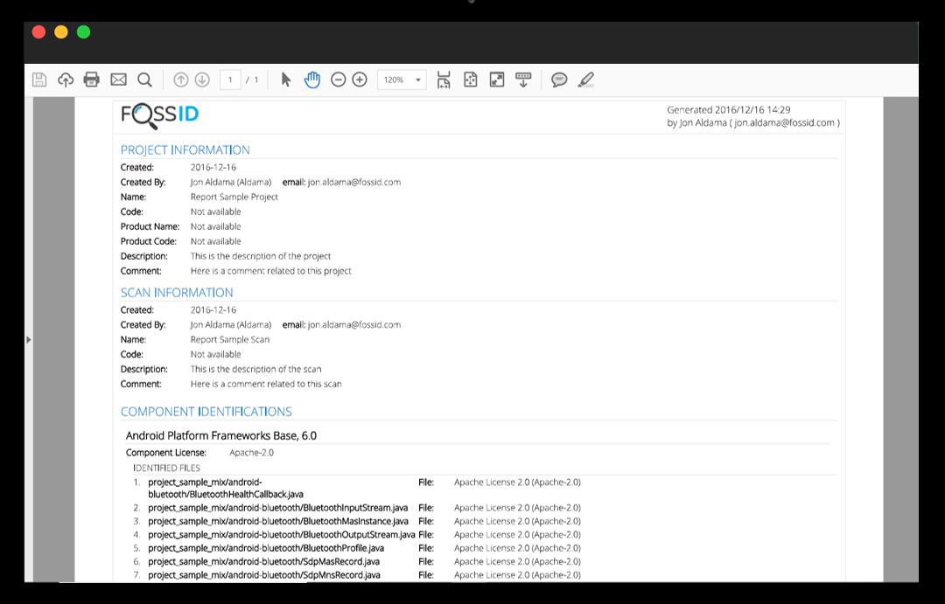Screen dimensions: 945x604
Task: Click 'This is the description of the project'
Action: (261, 256)
